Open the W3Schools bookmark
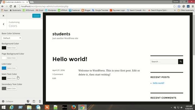The image size is (195, 110). (x=28, y=10)
